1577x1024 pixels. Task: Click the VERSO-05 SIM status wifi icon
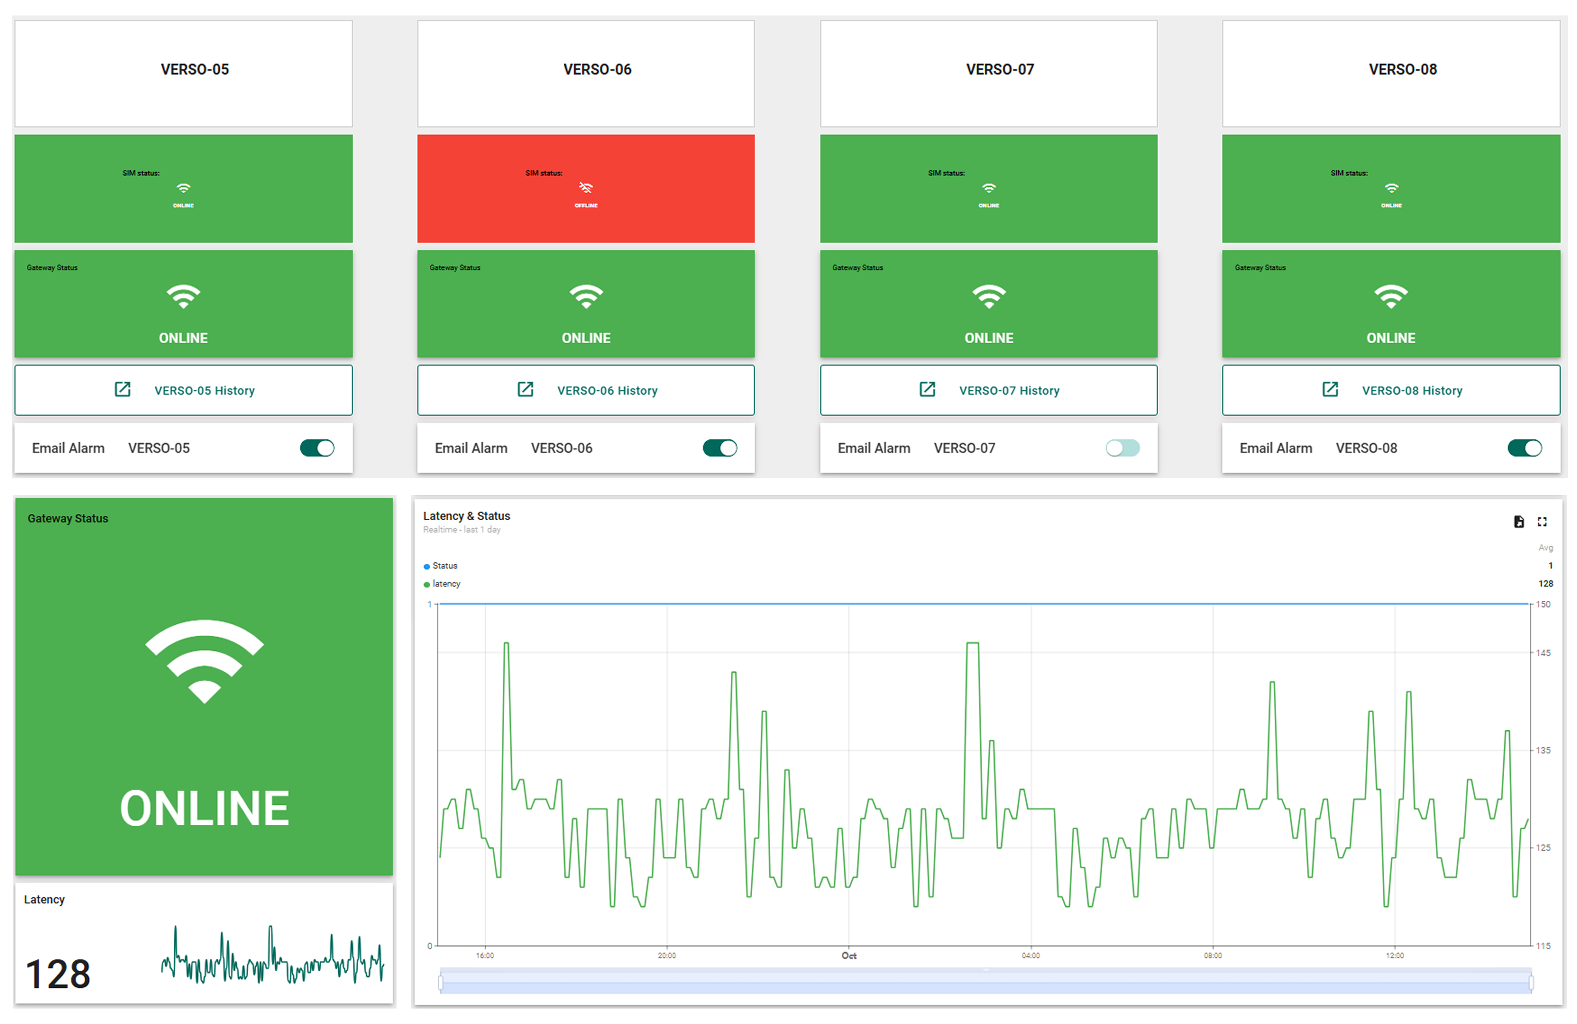184,188
